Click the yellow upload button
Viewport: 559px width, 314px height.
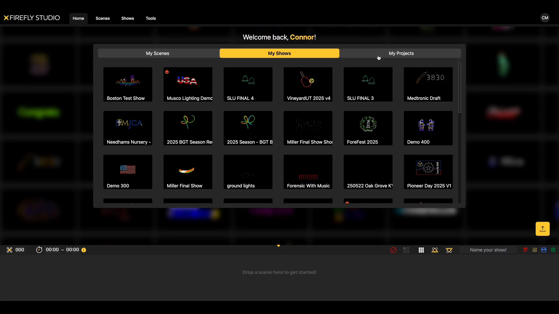coord(542,229)
